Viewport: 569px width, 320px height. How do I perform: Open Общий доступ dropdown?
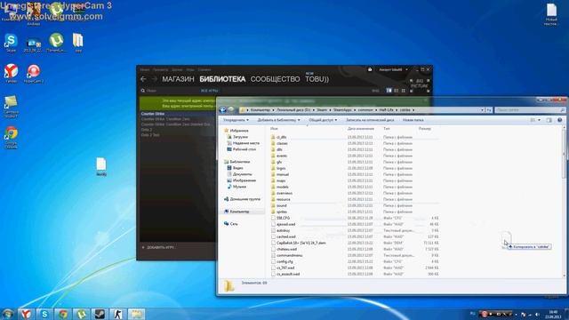pyautogui.click(x=323, y=120)
